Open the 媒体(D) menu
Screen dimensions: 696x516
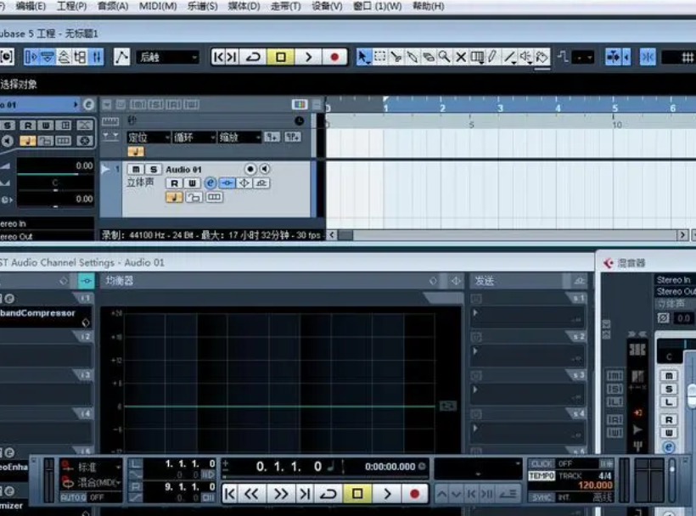(x=244, y=6)
